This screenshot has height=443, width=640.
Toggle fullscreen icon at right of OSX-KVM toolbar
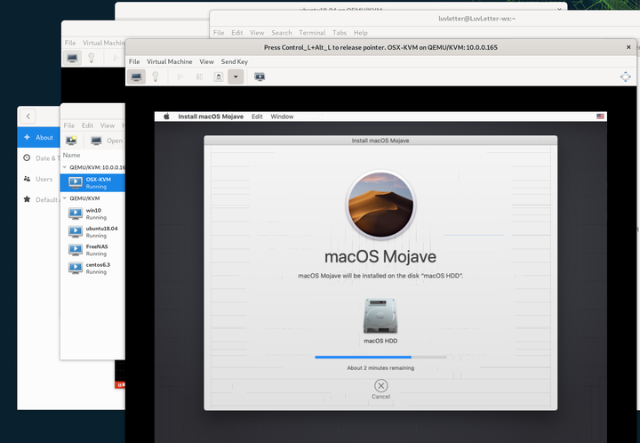(x=625, y=77)
